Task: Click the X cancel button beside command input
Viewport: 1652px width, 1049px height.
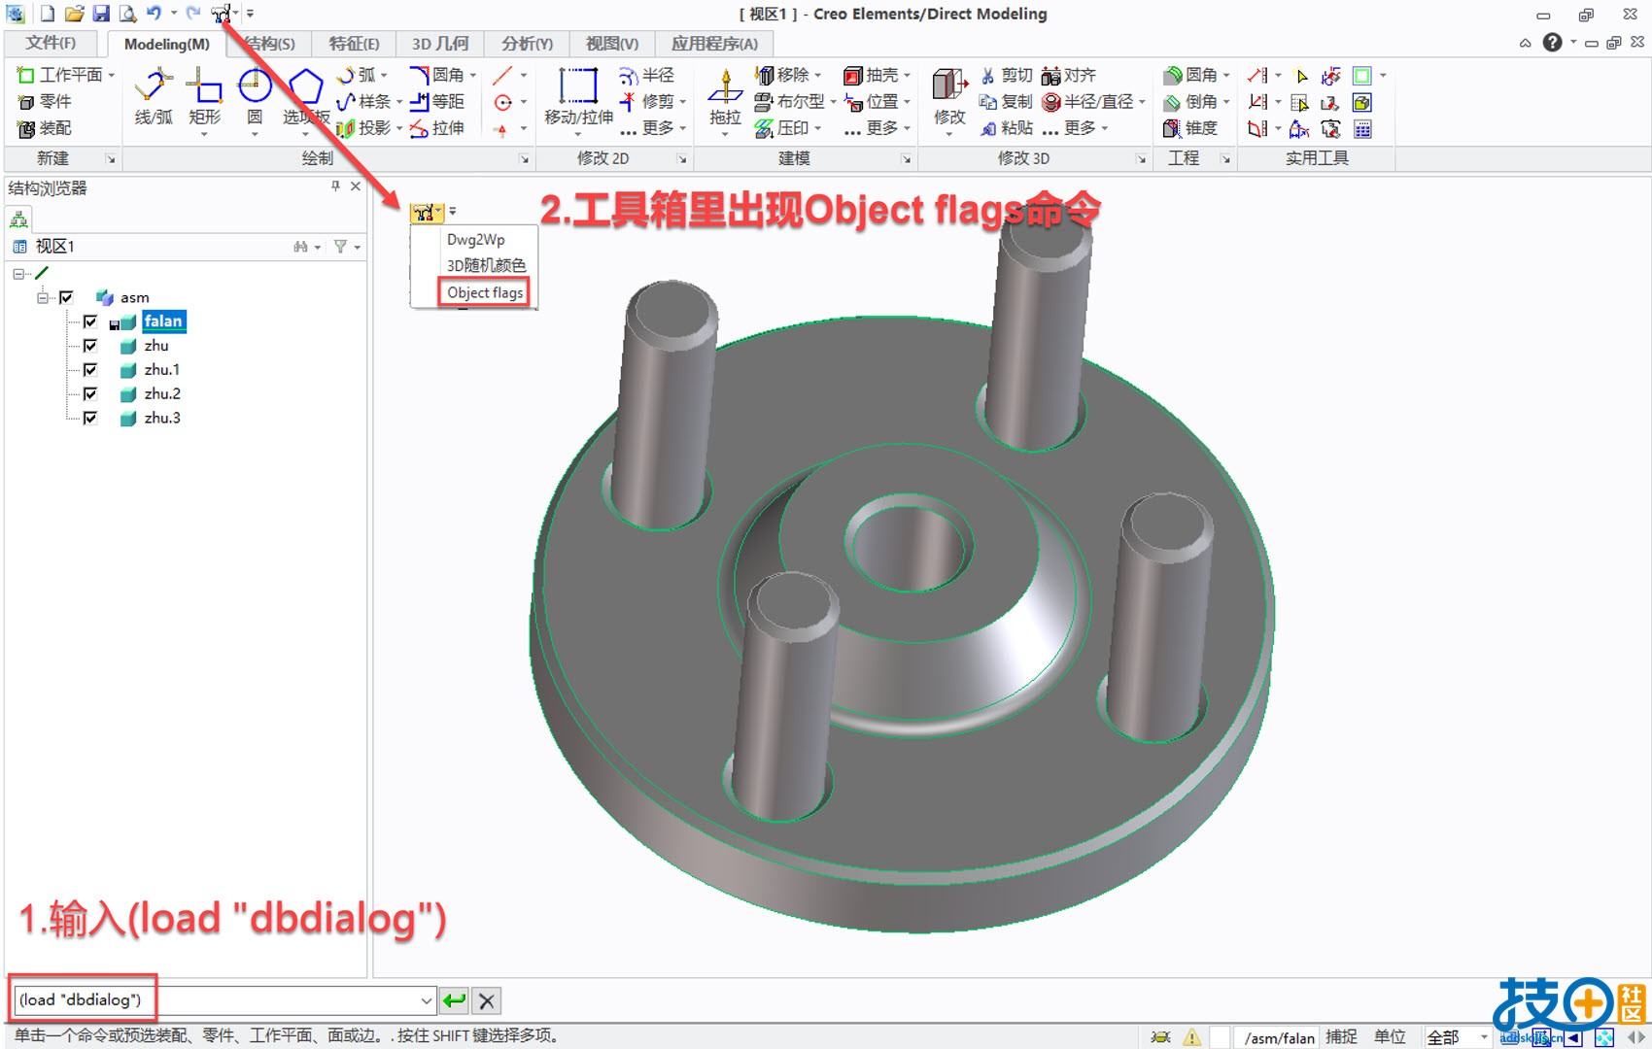Action: click(x=487, y=1000)
